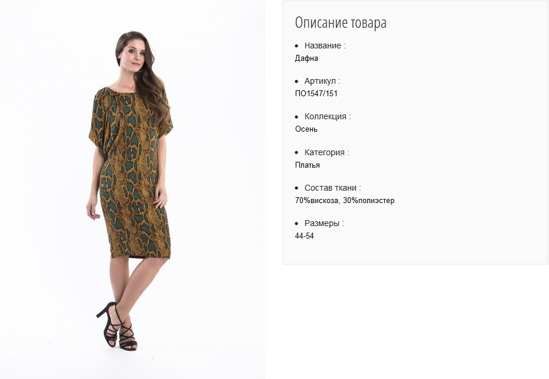Click the bullet next to 'Коллекция'

point(297,117)
